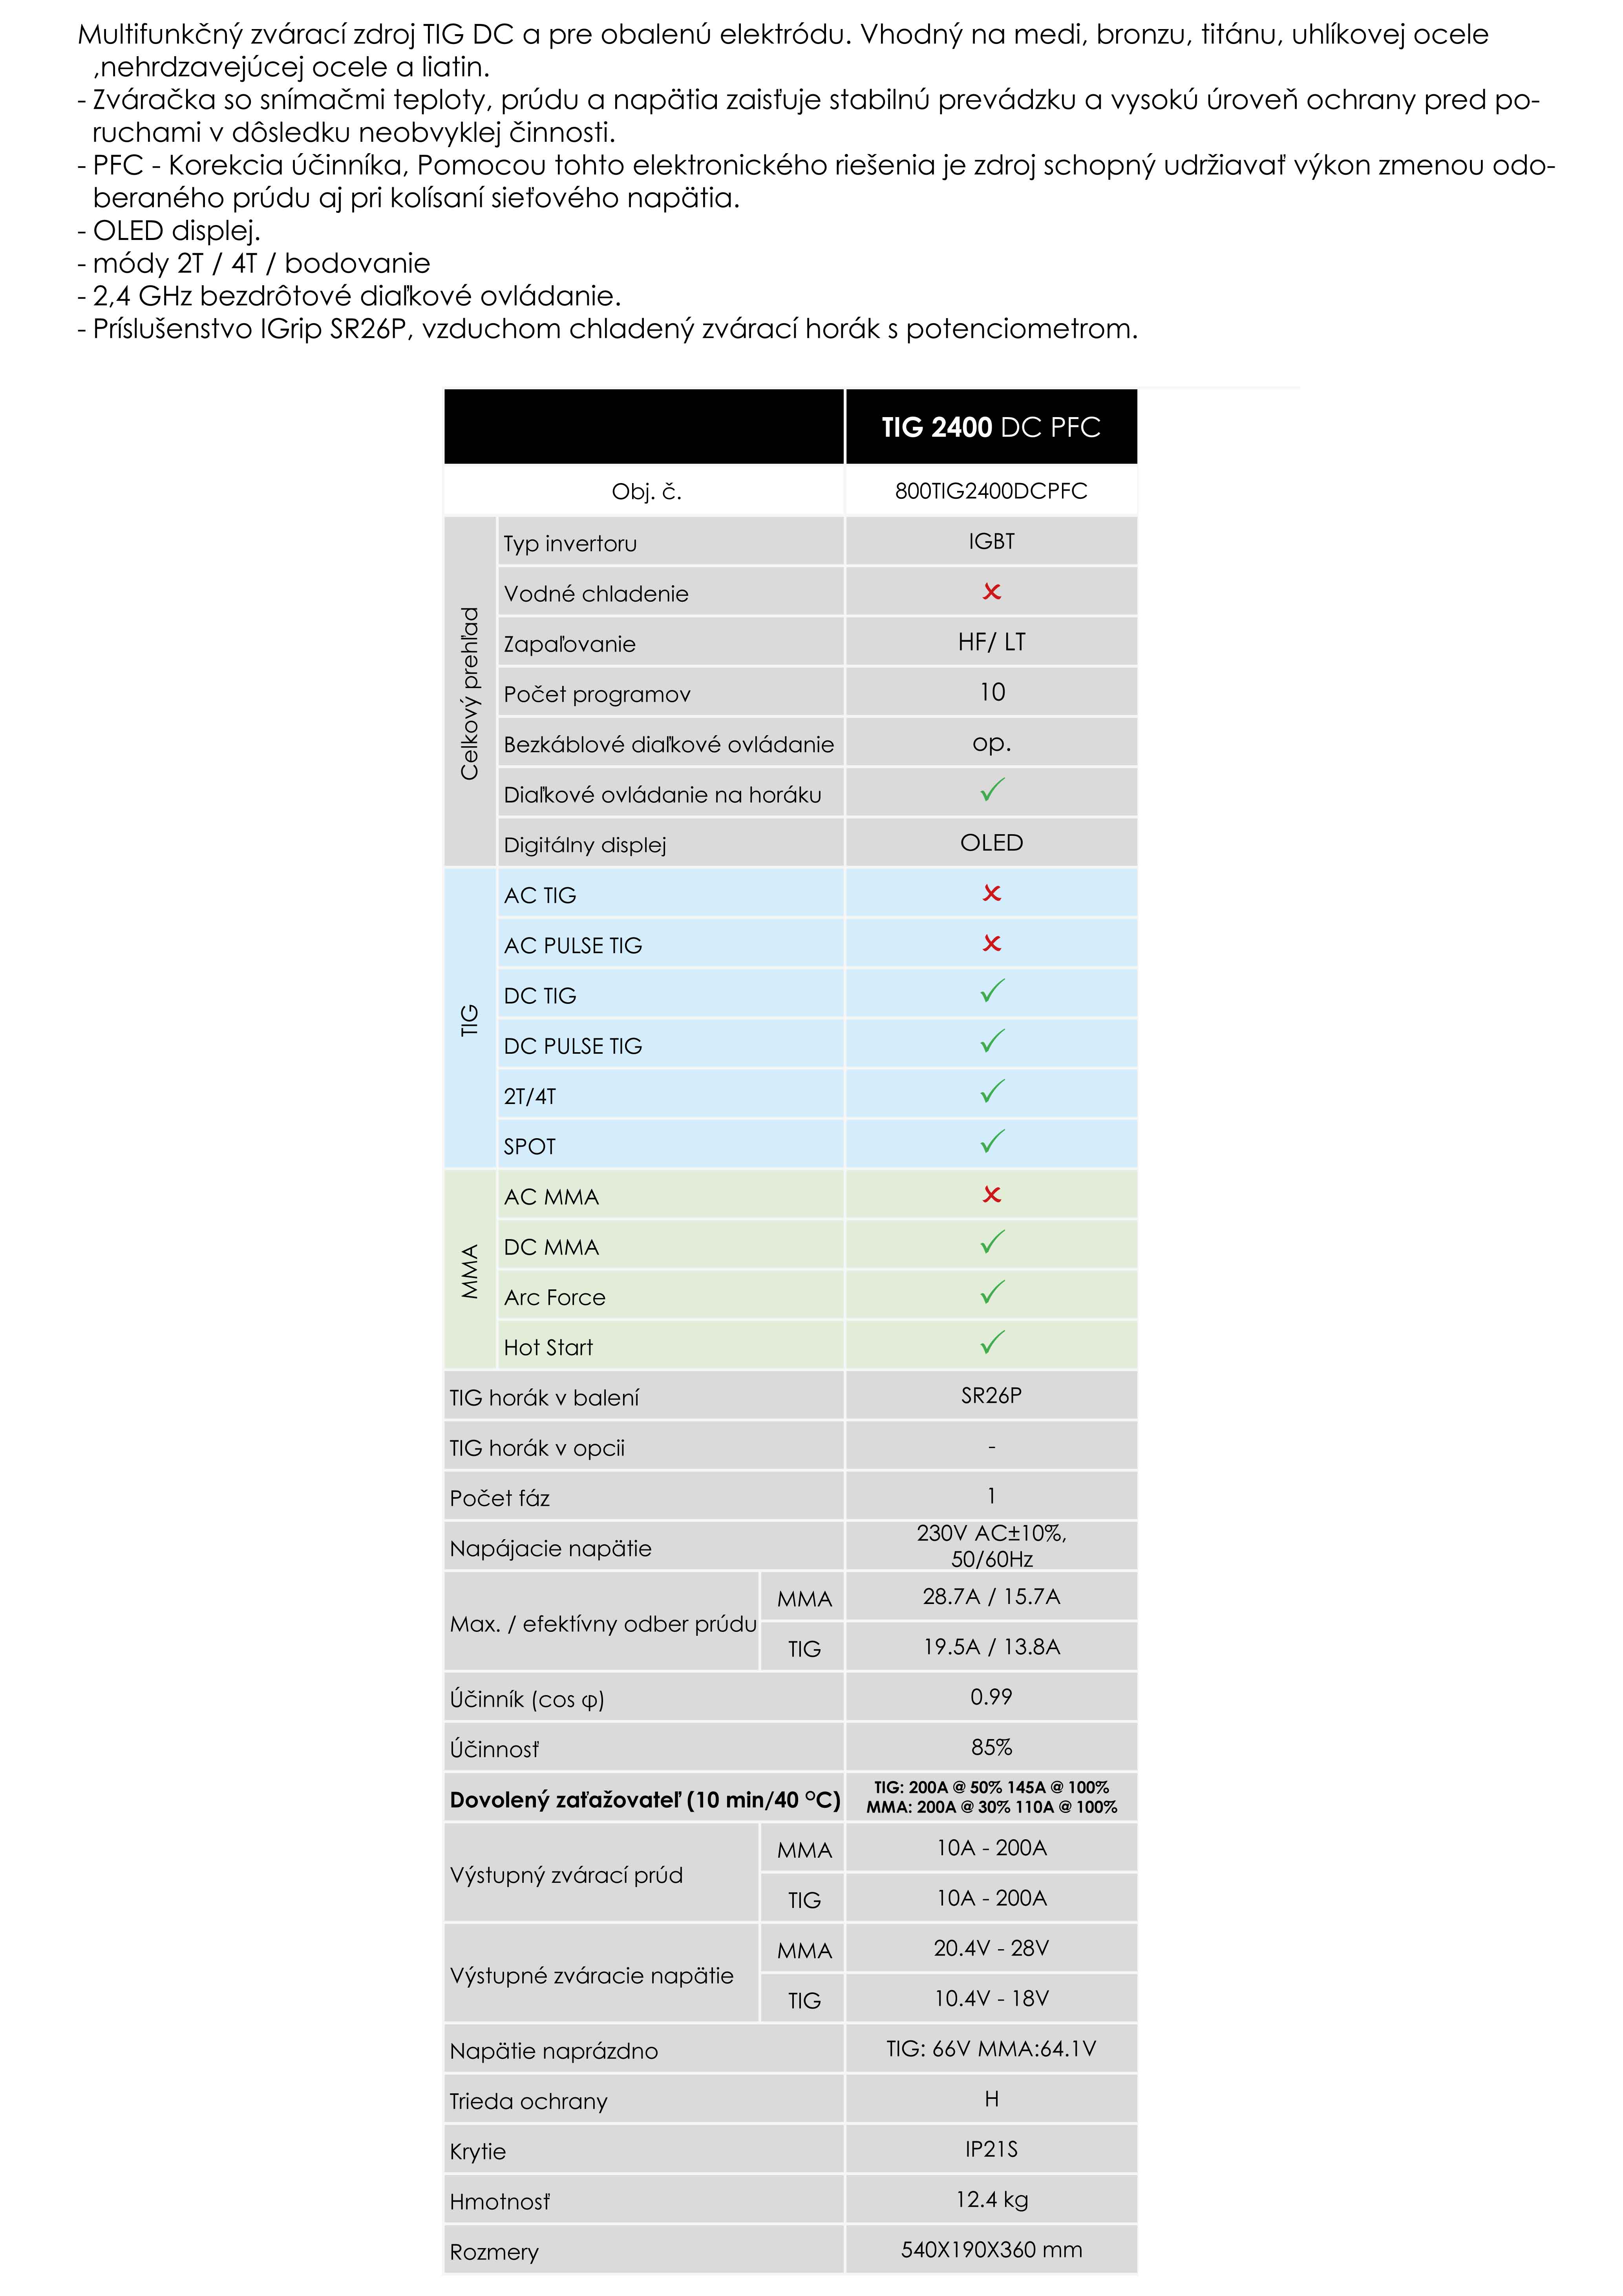Viewport: 1623px width, 2296px height.
Task: Click the checkmark in the SPOT row
Action: click(x=991, y=1142)
